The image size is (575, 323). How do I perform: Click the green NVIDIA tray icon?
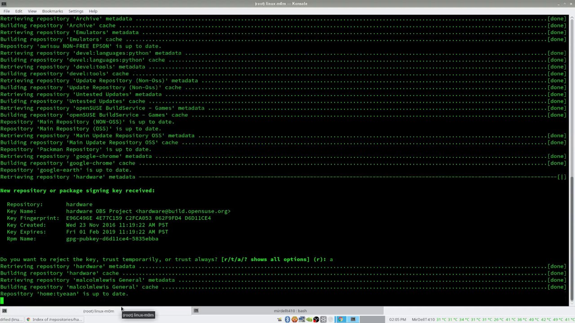tap(309, 319)
